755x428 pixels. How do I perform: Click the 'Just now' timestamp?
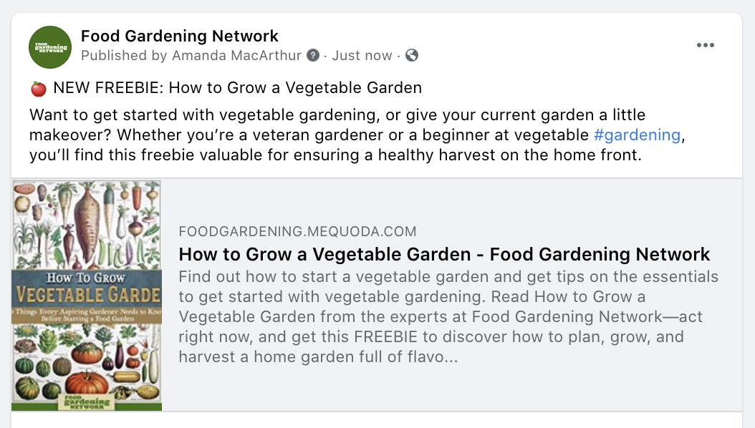click(362, 55)
